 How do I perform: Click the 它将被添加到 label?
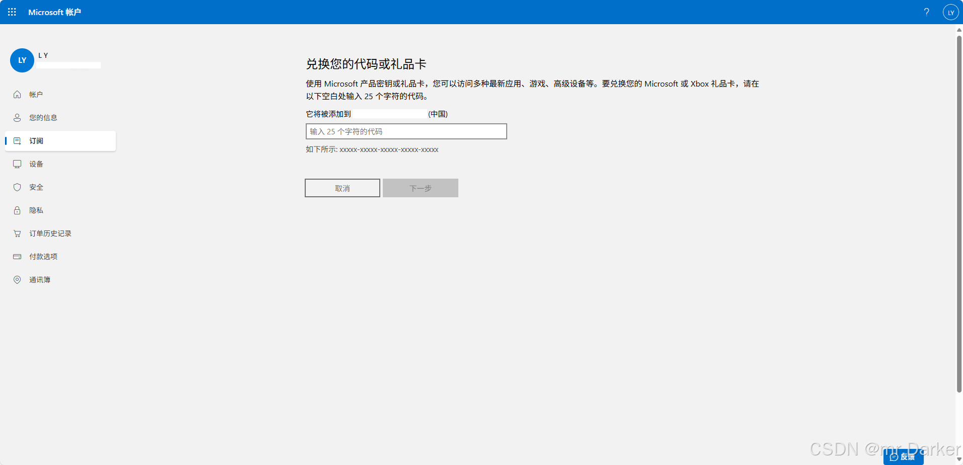(x=328, y=114)
